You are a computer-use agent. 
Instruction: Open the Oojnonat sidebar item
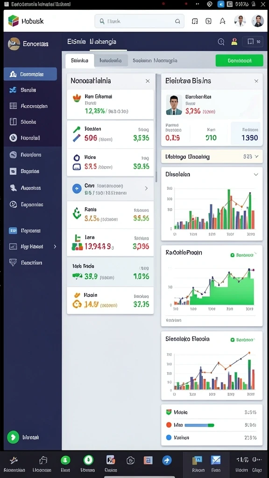(30, 231)
